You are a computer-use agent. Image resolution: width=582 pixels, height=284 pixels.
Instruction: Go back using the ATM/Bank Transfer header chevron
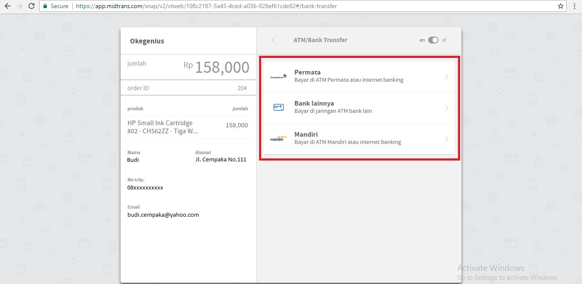coord(274,40)
